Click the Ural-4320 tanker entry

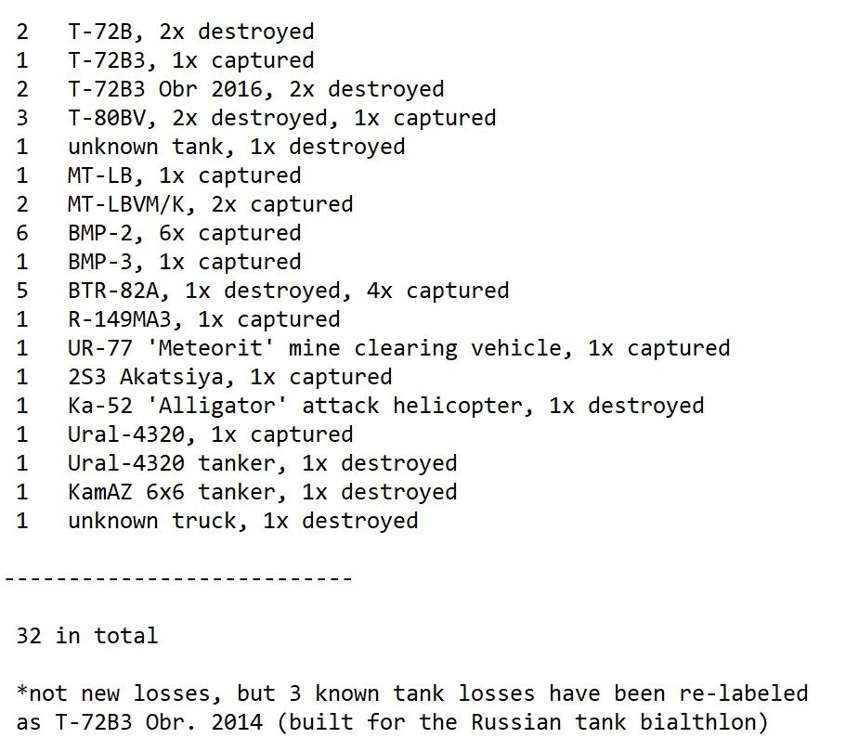pyautogui.click(x=262, y=463)
